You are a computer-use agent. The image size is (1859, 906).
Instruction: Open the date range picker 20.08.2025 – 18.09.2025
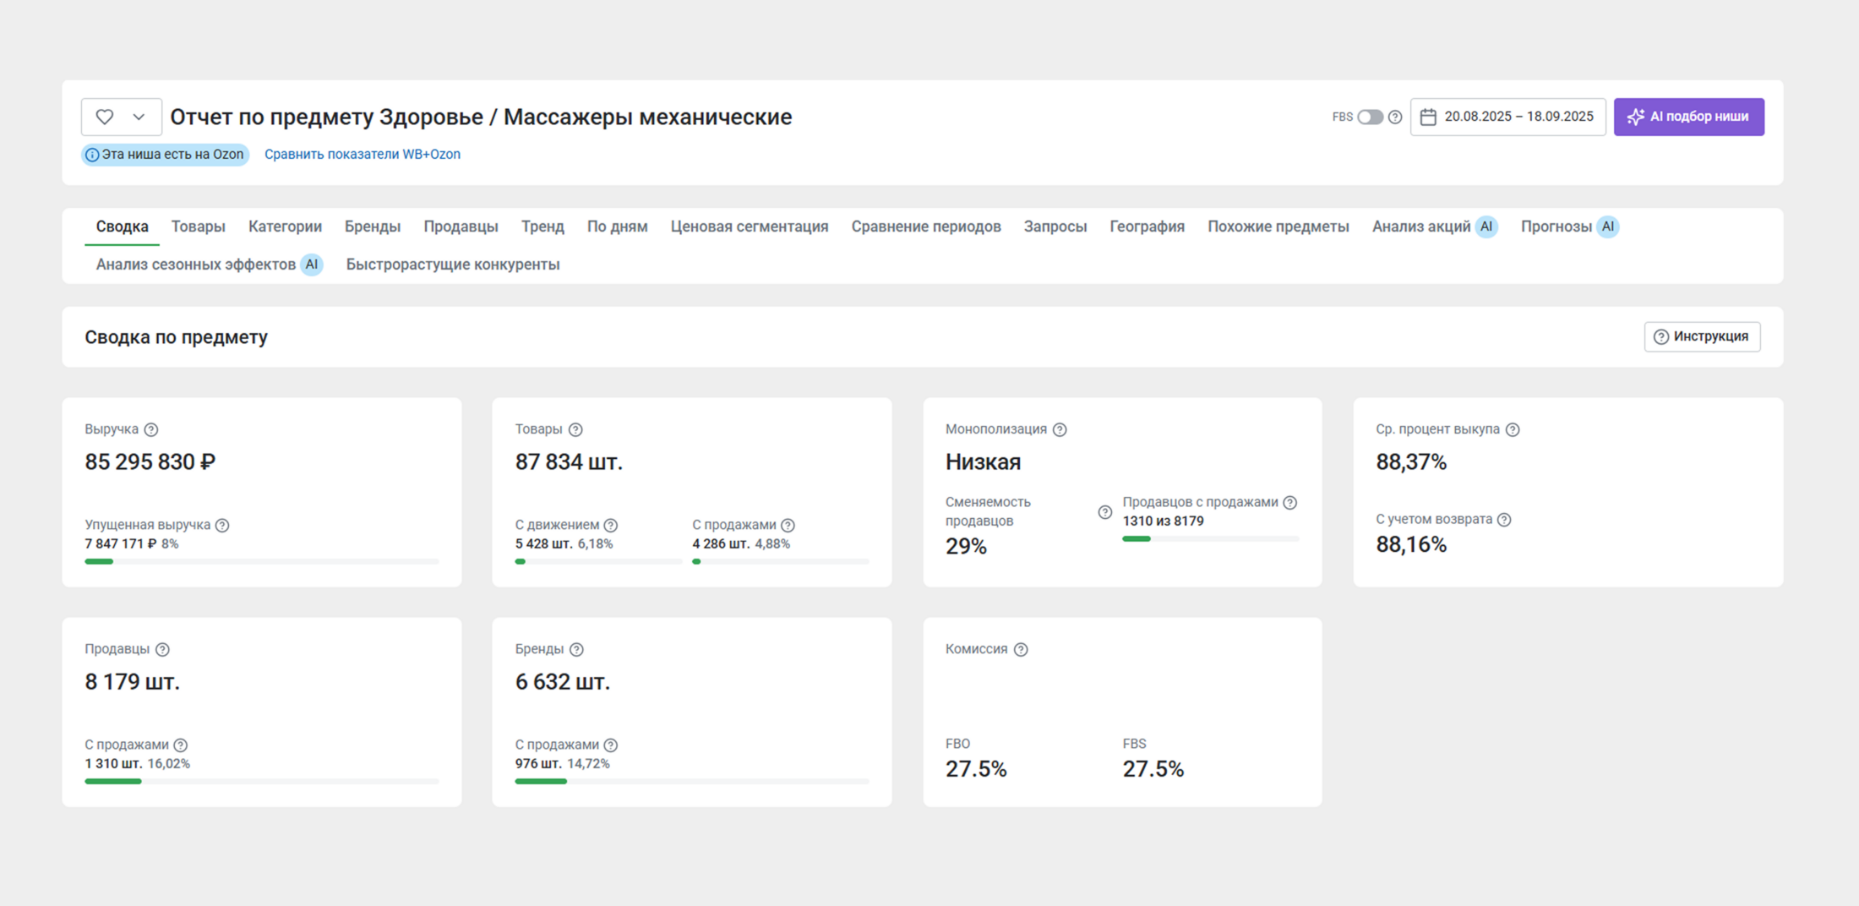1507,117
